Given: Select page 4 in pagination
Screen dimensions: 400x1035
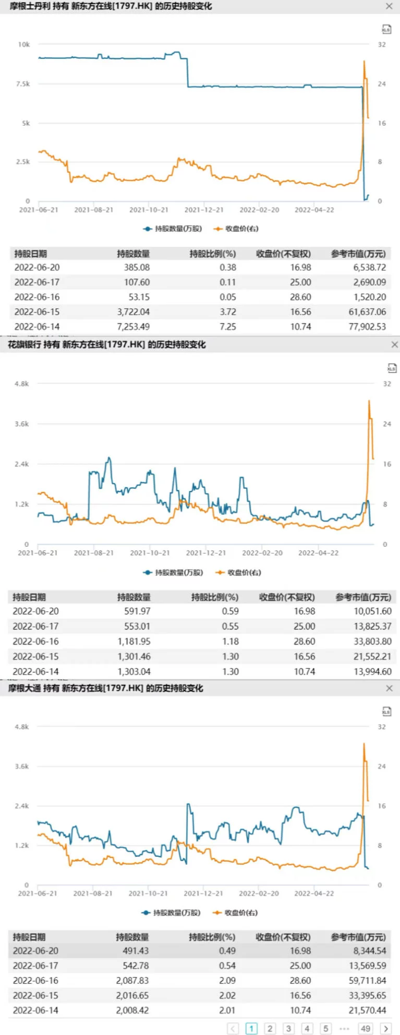Looking at the screenshot, I should pos(307,1029).
